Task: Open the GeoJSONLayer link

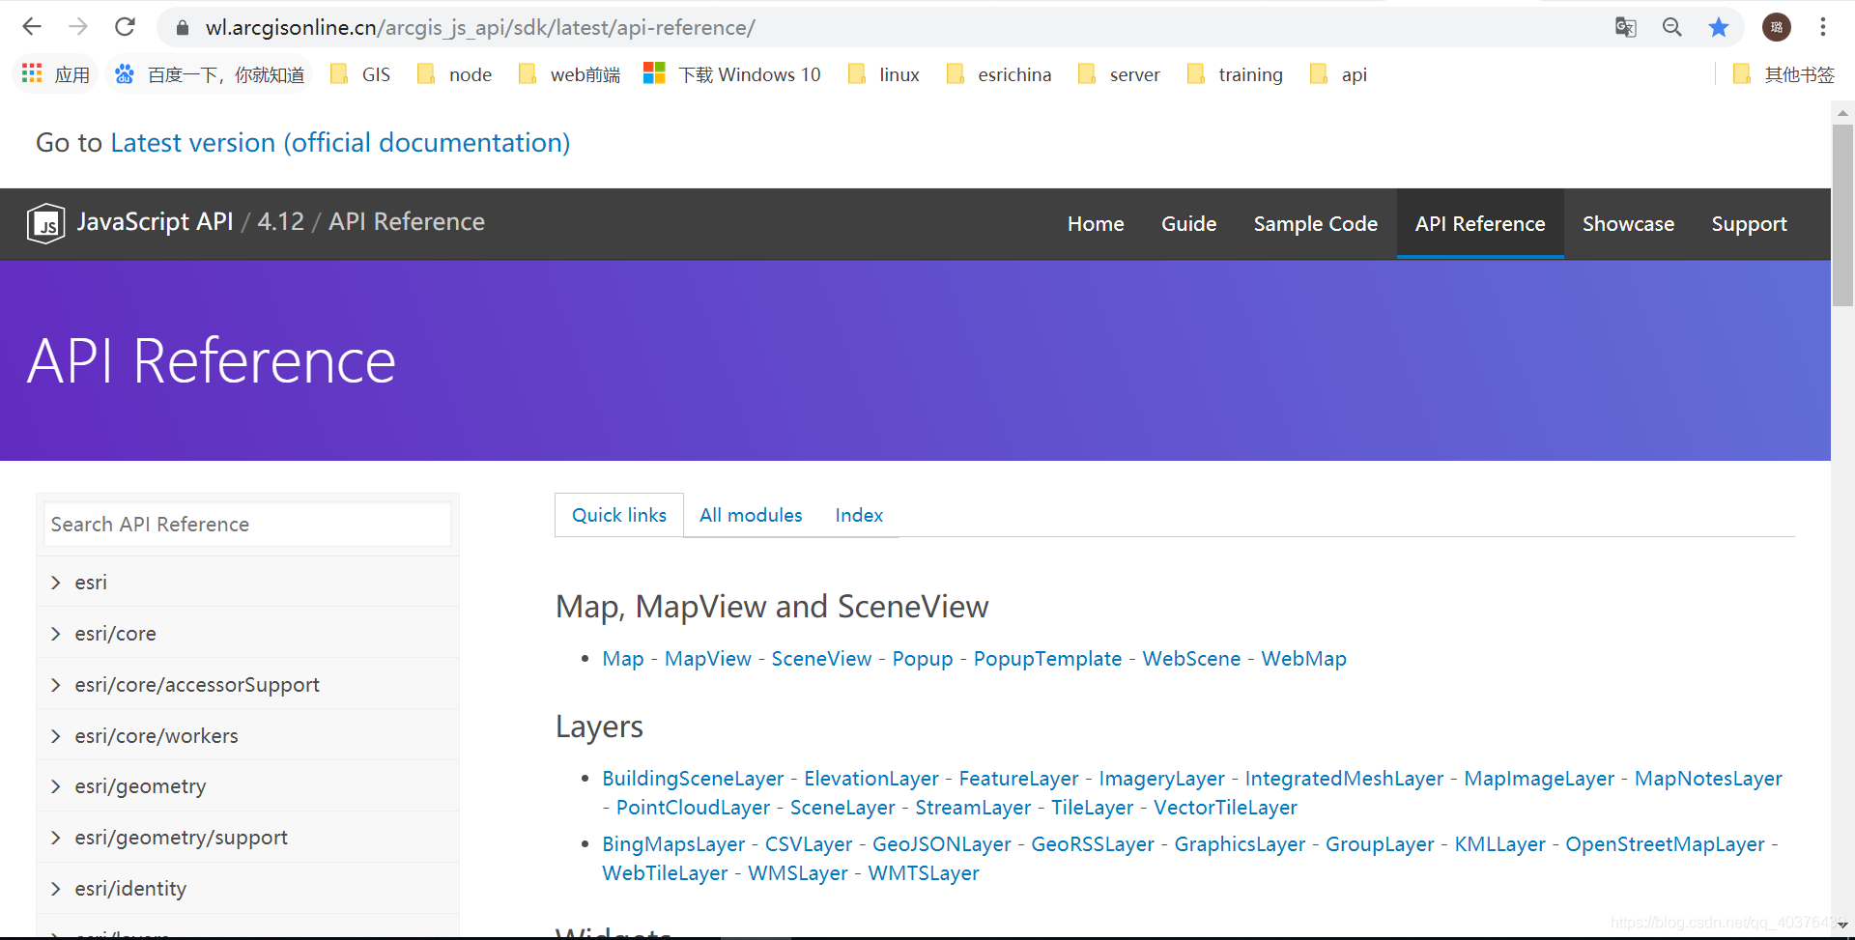Action: 941,844
